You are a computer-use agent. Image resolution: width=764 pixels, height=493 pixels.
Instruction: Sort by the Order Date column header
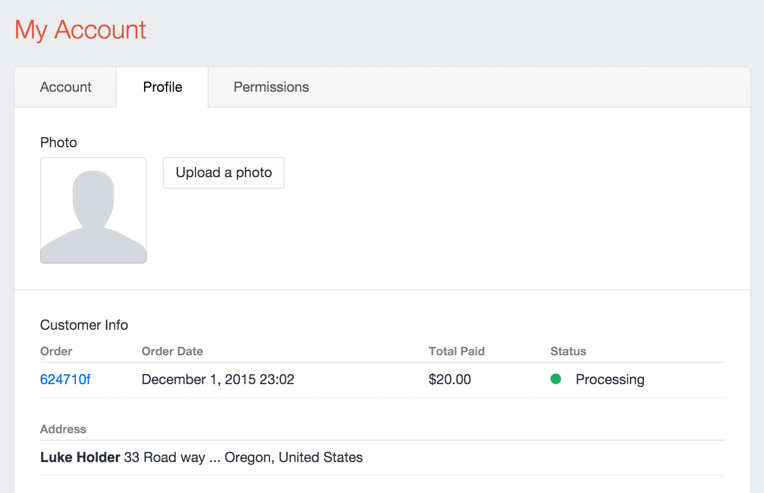(x=172, y=351)
